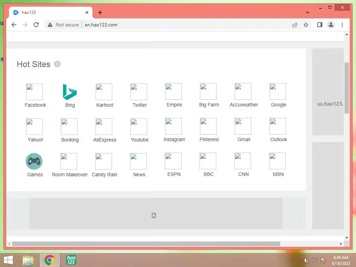
Task: Open the network tray icon
Action: tap(315, 260)
